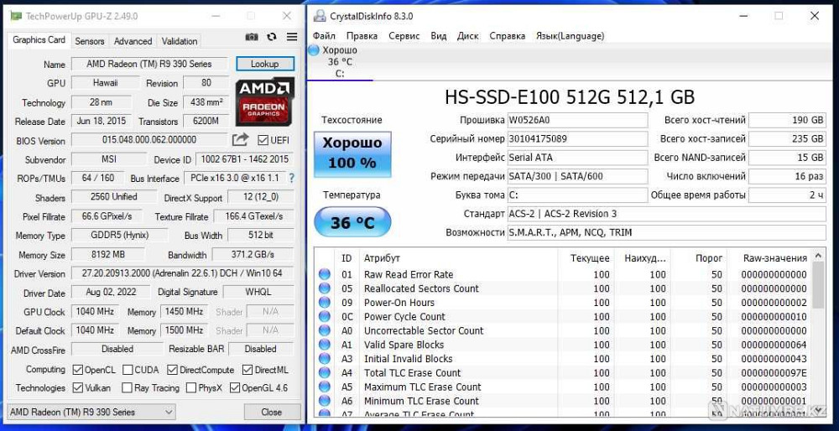Click status orb for Minimum TLC Erase Count
Screen dimensions: 839x431
pyautogui.click(x=325, y=401)
